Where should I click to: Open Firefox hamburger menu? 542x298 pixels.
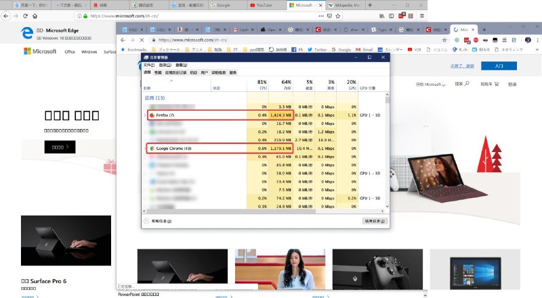click(422, 16)
